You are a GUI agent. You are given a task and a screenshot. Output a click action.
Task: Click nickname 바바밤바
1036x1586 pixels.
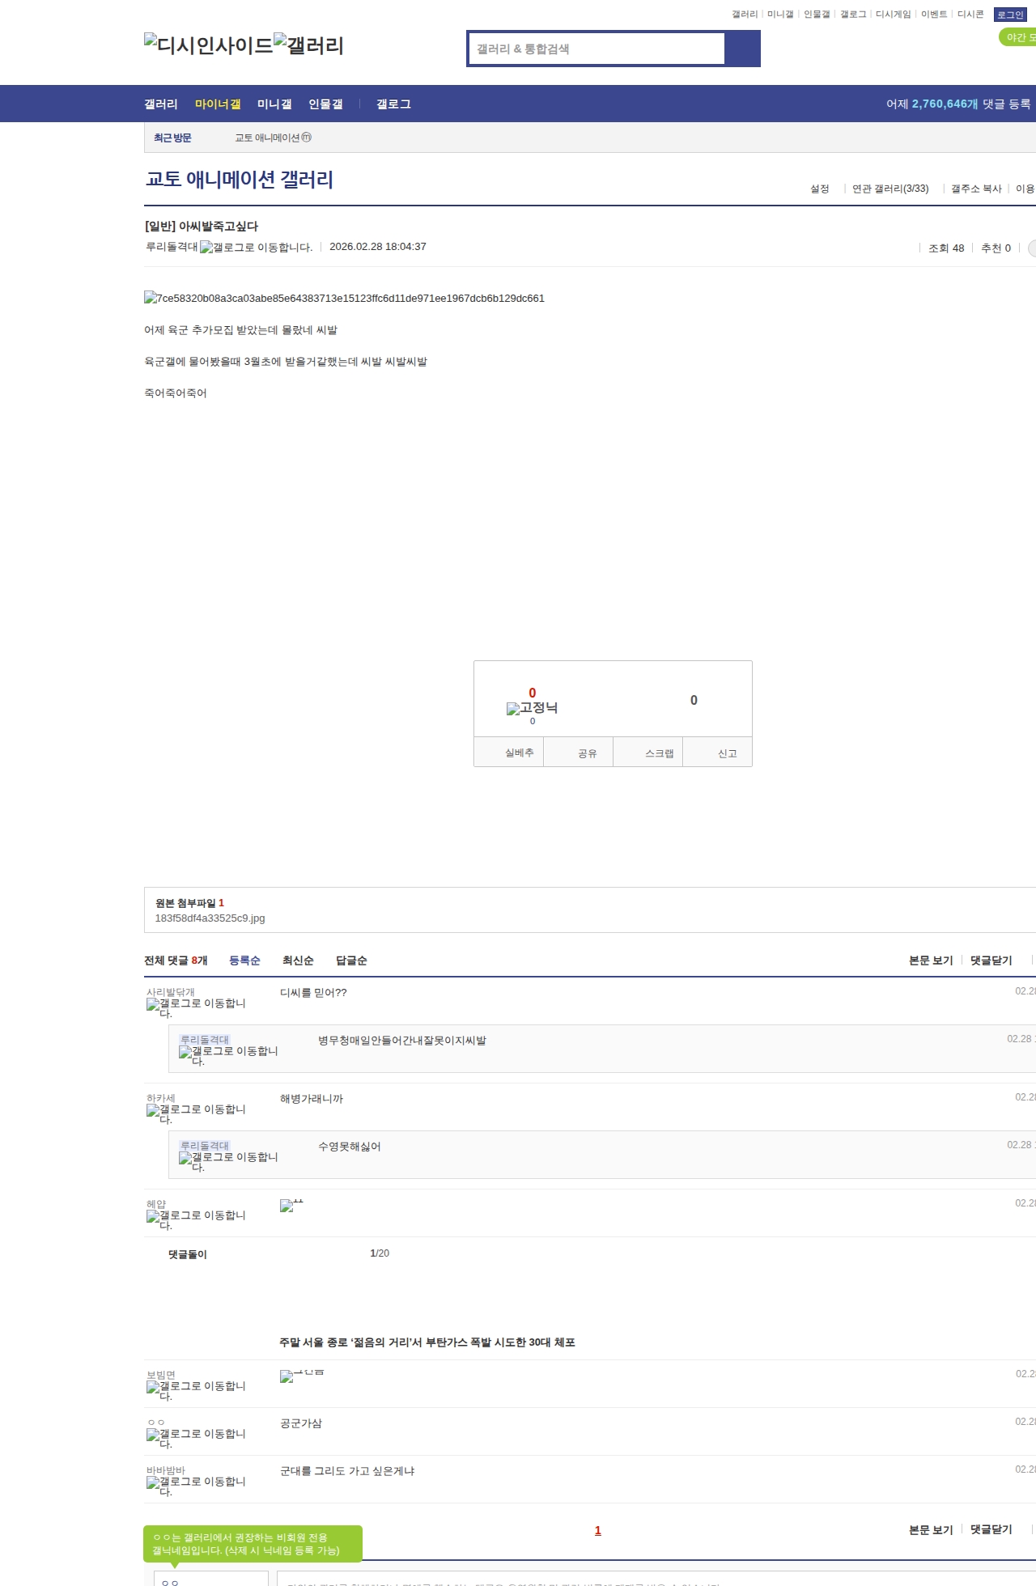pyautogui.click(x=166, y=1470)
